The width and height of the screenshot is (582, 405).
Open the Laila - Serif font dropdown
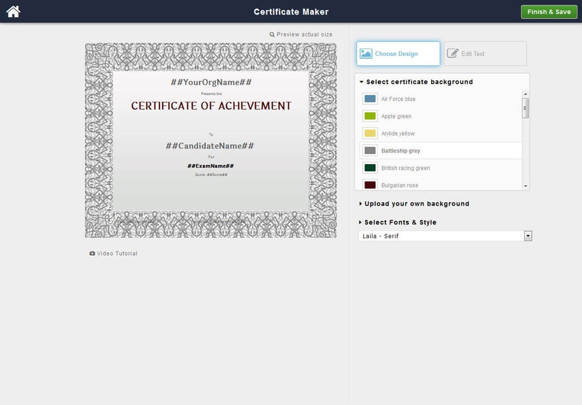[445, 236]
